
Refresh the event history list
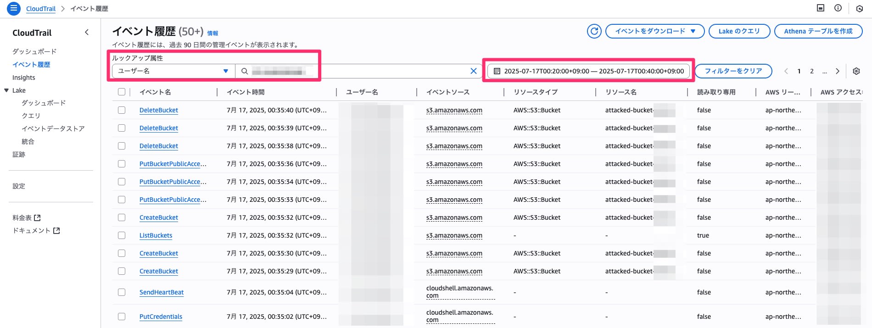594,31
